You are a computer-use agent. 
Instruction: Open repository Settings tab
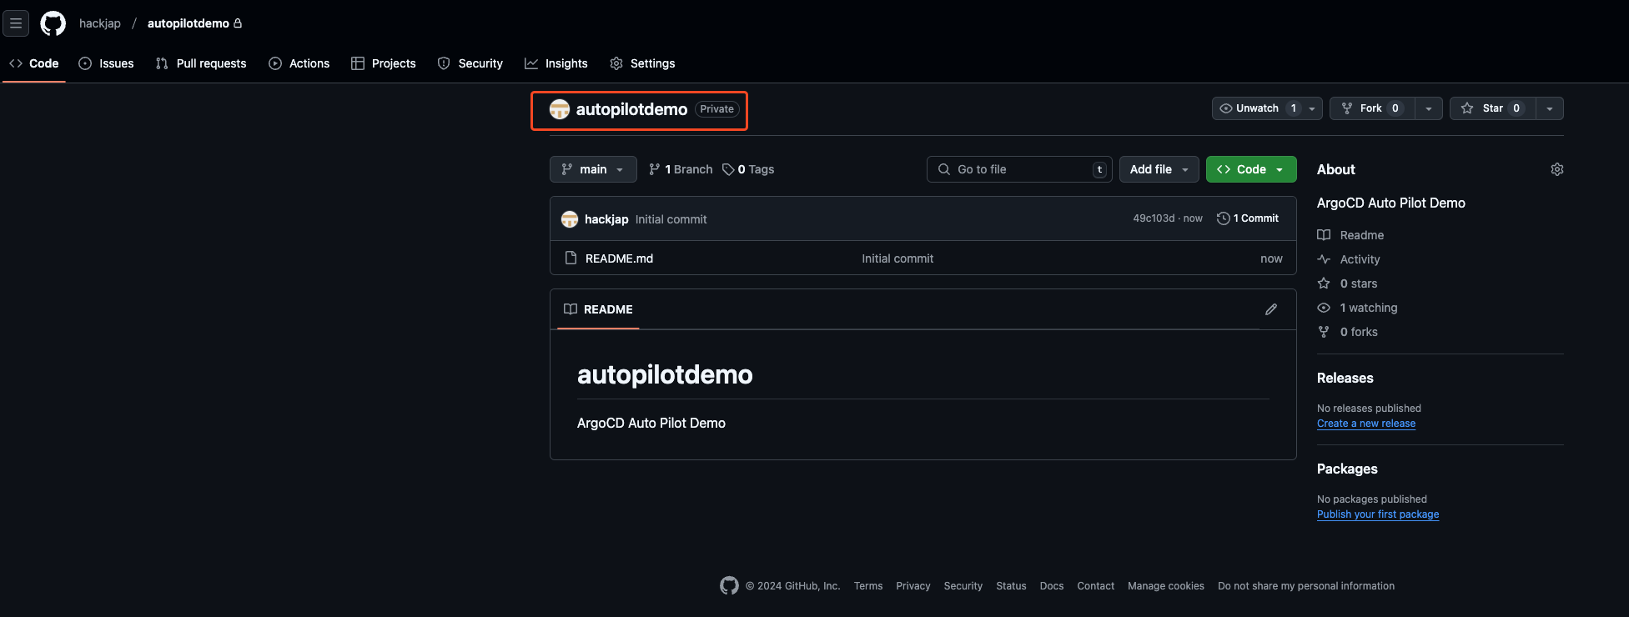642,63
